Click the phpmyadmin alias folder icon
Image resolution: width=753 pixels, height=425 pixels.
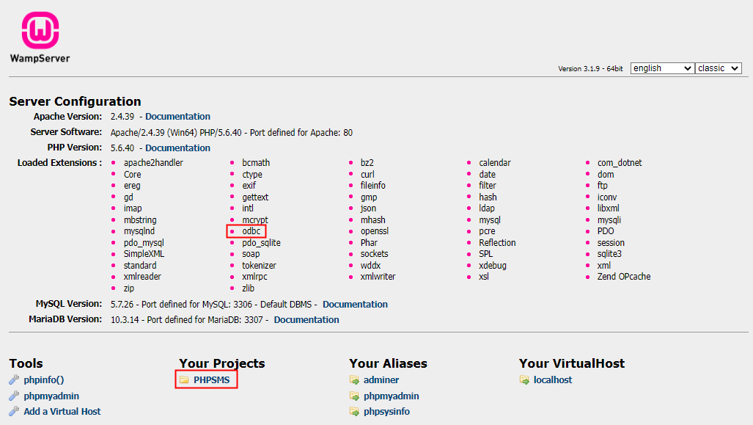355,396
